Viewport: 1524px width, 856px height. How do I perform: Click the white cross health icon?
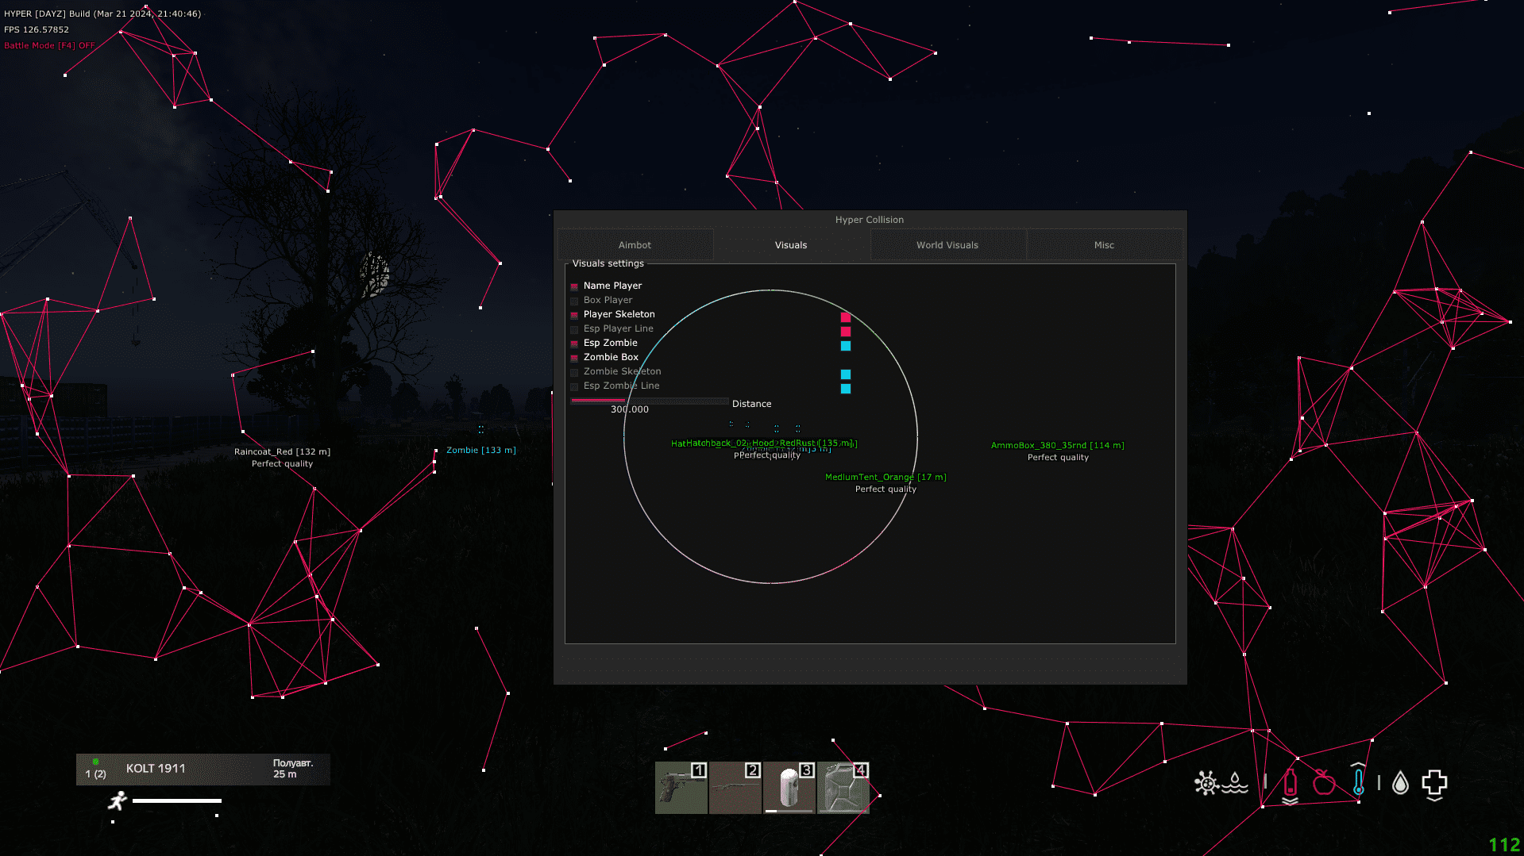(x=1434, y=784)
